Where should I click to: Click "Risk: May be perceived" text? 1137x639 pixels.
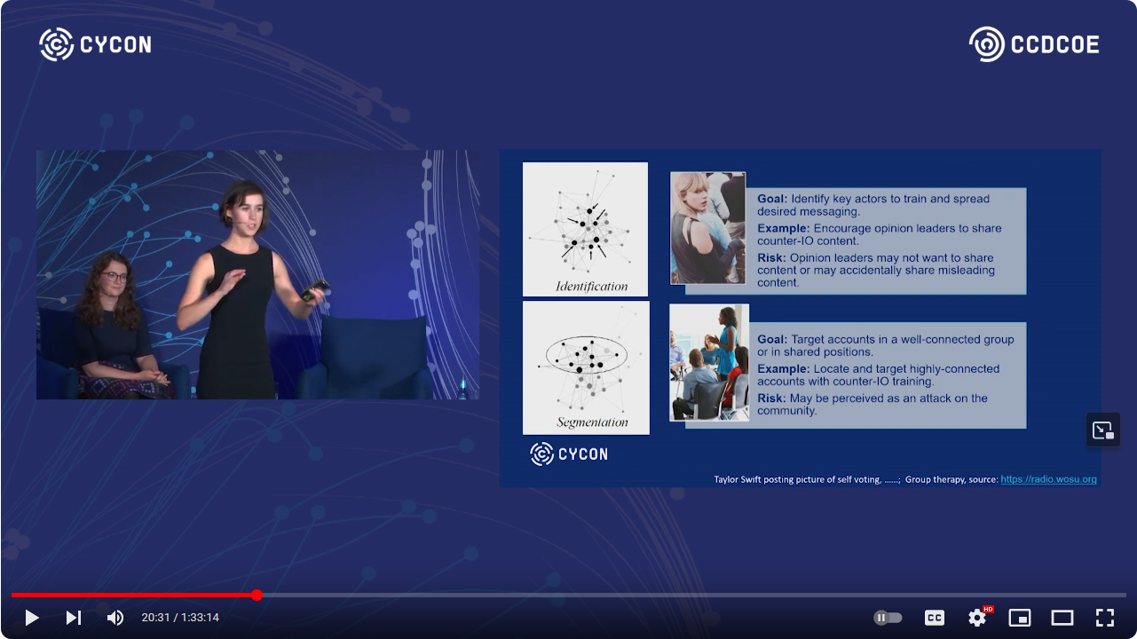coord(872,404)
